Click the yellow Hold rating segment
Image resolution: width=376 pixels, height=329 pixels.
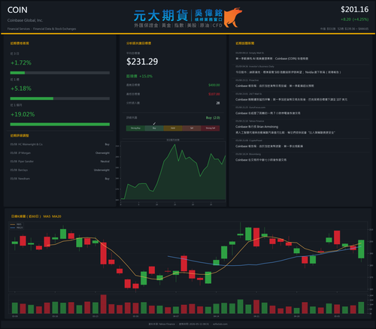tap(173, 128)
